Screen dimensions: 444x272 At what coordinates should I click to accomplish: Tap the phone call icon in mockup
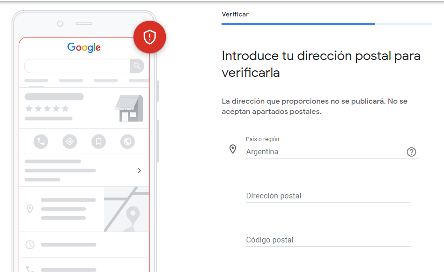coord(41,142)
